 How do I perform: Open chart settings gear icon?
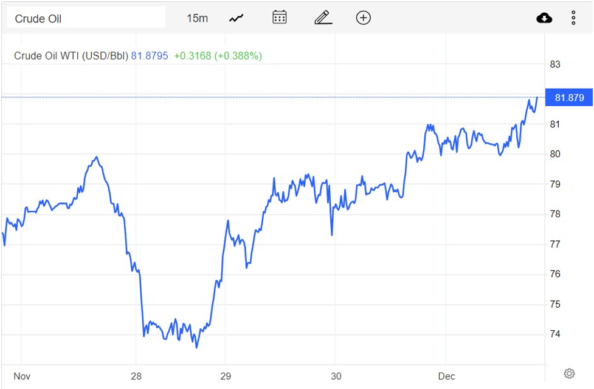(x=569, y=373)
